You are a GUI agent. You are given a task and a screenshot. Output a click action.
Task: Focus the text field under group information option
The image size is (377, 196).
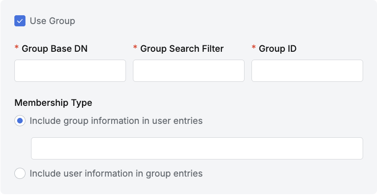coord(197,148)
